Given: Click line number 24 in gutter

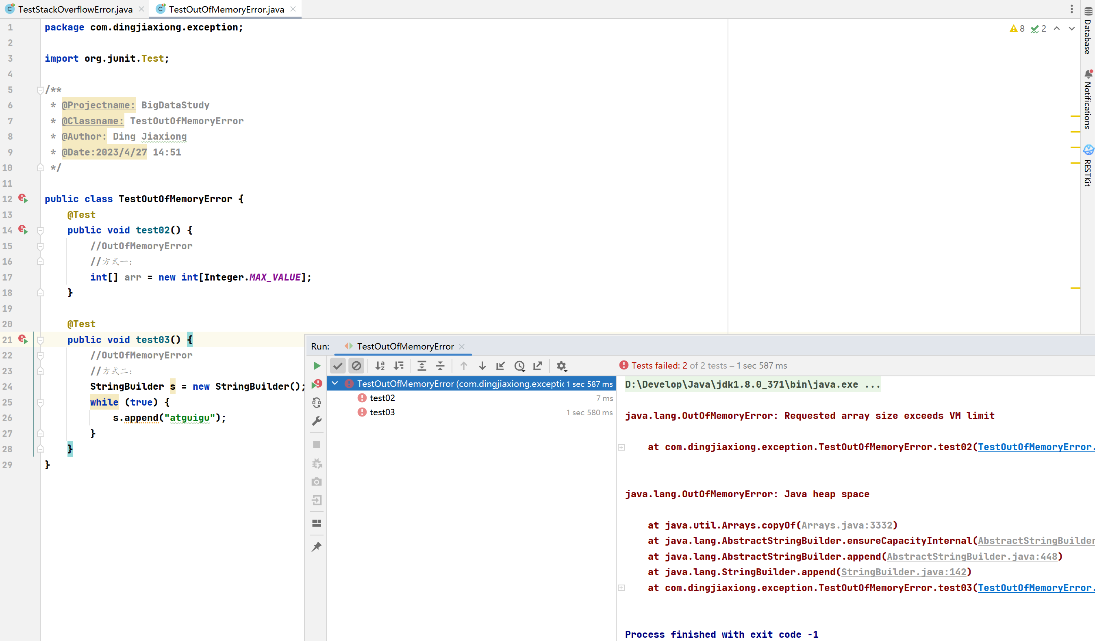Looking at the screenshot, I should click(7, 386).
